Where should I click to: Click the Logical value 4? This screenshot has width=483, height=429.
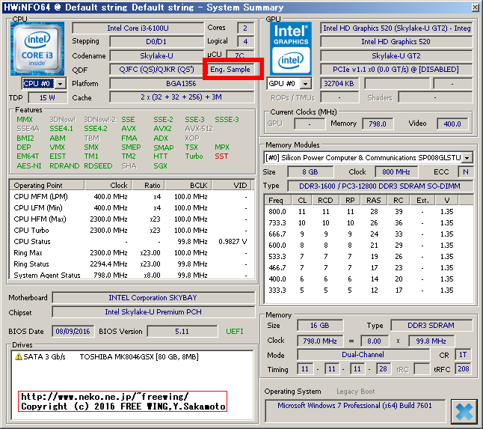245,41
